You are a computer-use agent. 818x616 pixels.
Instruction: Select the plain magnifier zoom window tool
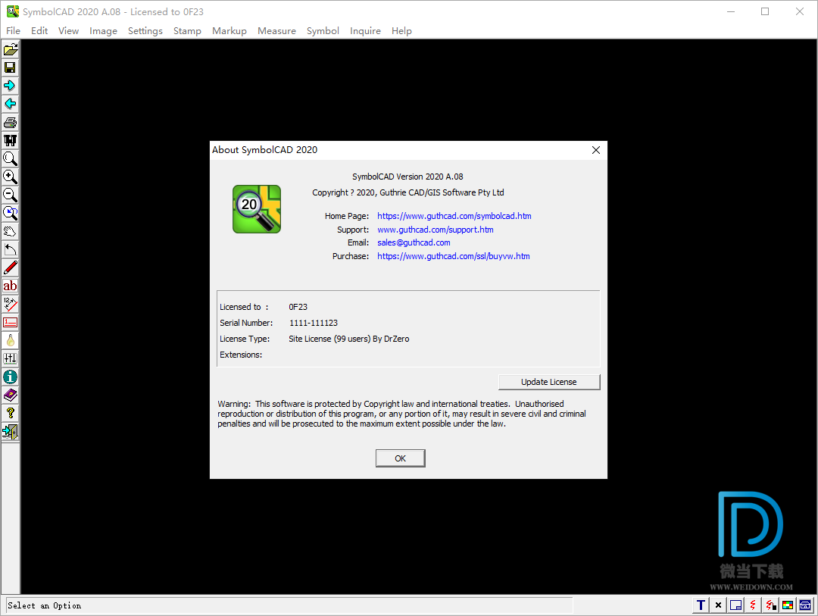(x=11, y=158)
